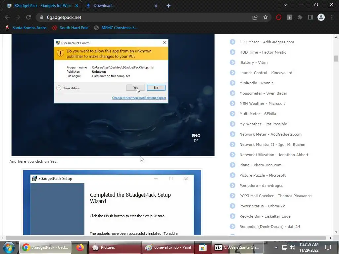The height and width of the screenshot is (254, 339).
Task: Open the notification center icon
Action: click(x=328, y=247)
